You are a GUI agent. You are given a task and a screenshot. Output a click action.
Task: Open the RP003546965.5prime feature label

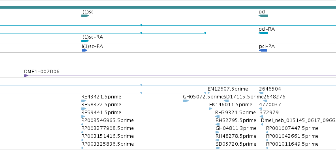click(x=107, y=120)
